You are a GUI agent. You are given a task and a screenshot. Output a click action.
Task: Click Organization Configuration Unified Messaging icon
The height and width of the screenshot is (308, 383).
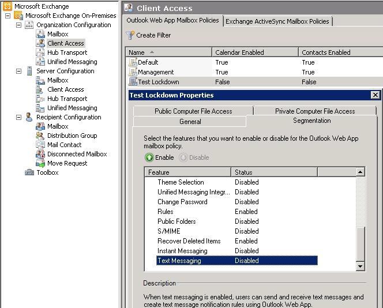point(40,62)
